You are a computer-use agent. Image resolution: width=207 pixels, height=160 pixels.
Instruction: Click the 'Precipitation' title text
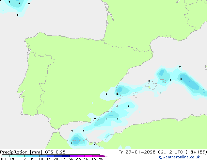(14, 152)
